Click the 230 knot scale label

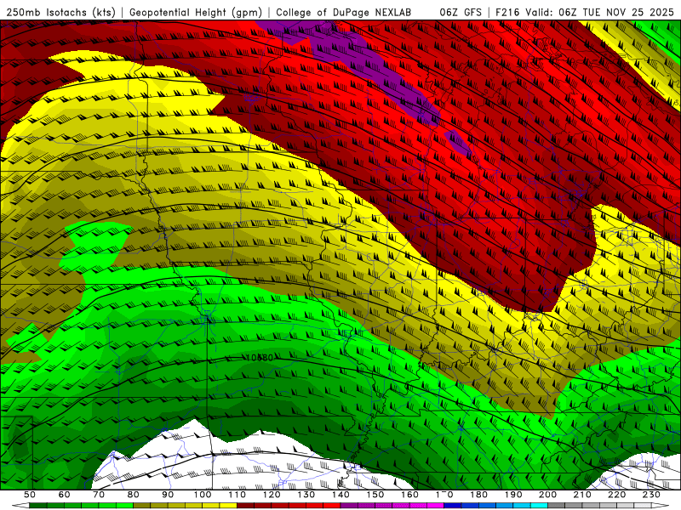click(x=651, y=495)
